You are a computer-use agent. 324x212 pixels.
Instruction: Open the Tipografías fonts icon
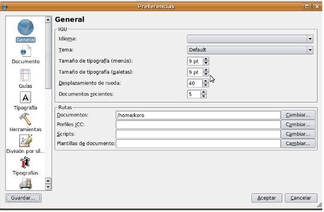(25, 162)
